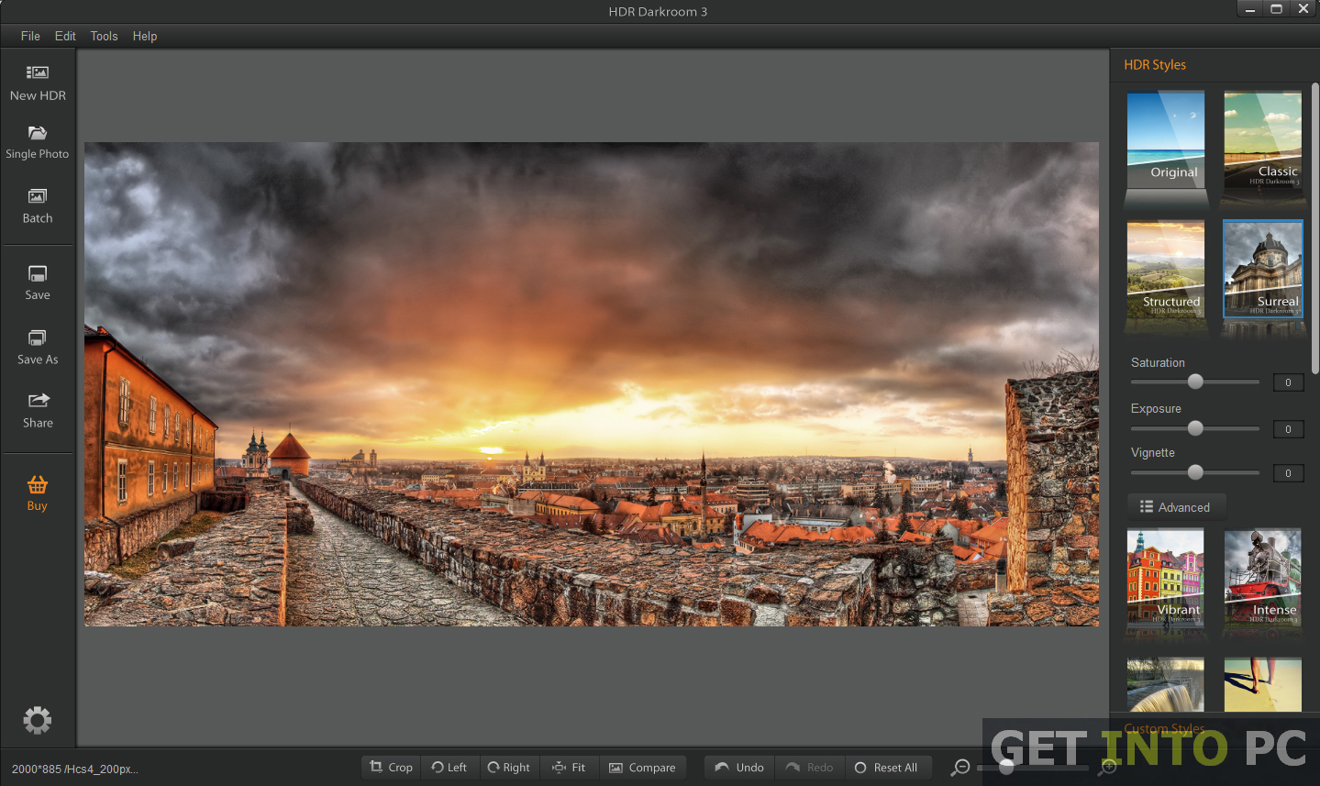Open the settings gear at bottom left
The width and height of the screenshot is (1320, 786).
[x=37, y=720]
